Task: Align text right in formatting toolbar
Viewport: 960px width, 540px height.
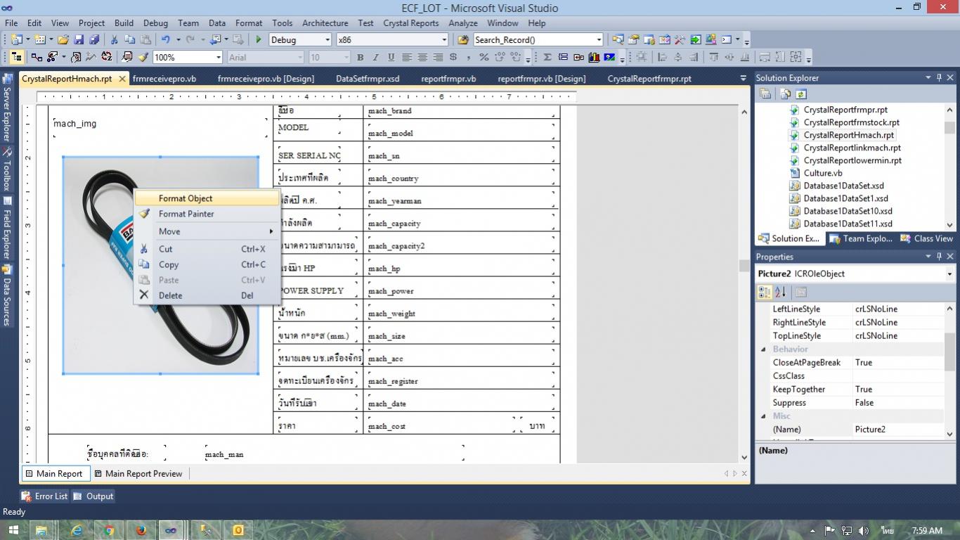Action: point(439,57)
